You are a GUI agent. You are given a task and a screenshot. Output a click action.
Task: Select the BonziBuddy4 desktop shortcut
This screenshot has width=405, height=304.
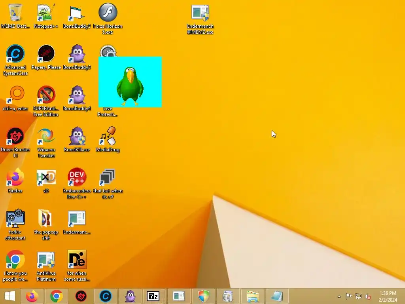tap(77, 99)
